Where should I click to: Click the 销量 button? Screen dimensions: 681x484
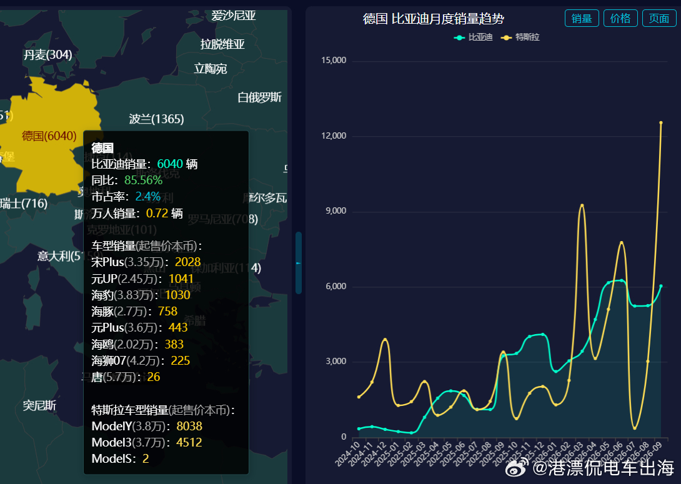pyautogui.click(x=582, y=18)
